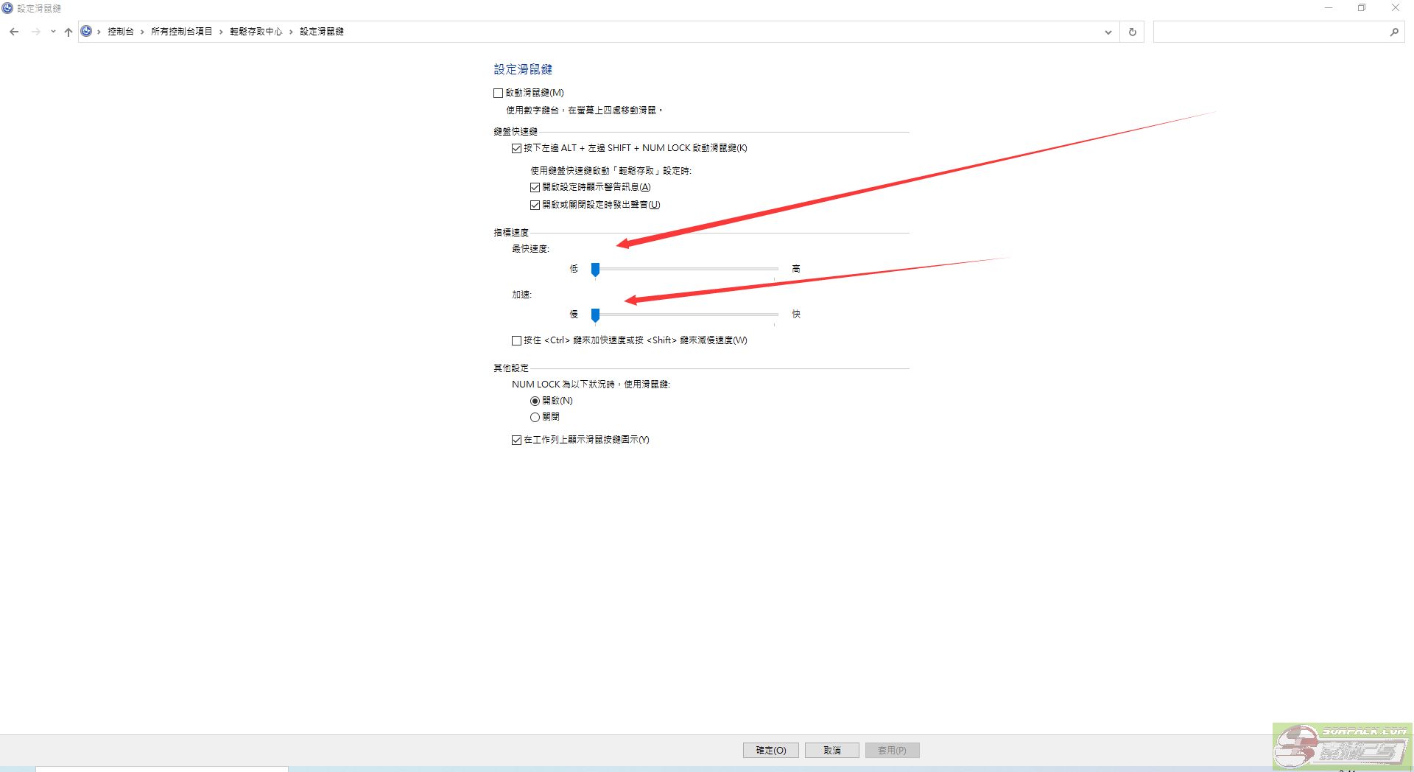
Task: Open the 所有控制台項目 breadcrumb
Action: click(181, 32)
